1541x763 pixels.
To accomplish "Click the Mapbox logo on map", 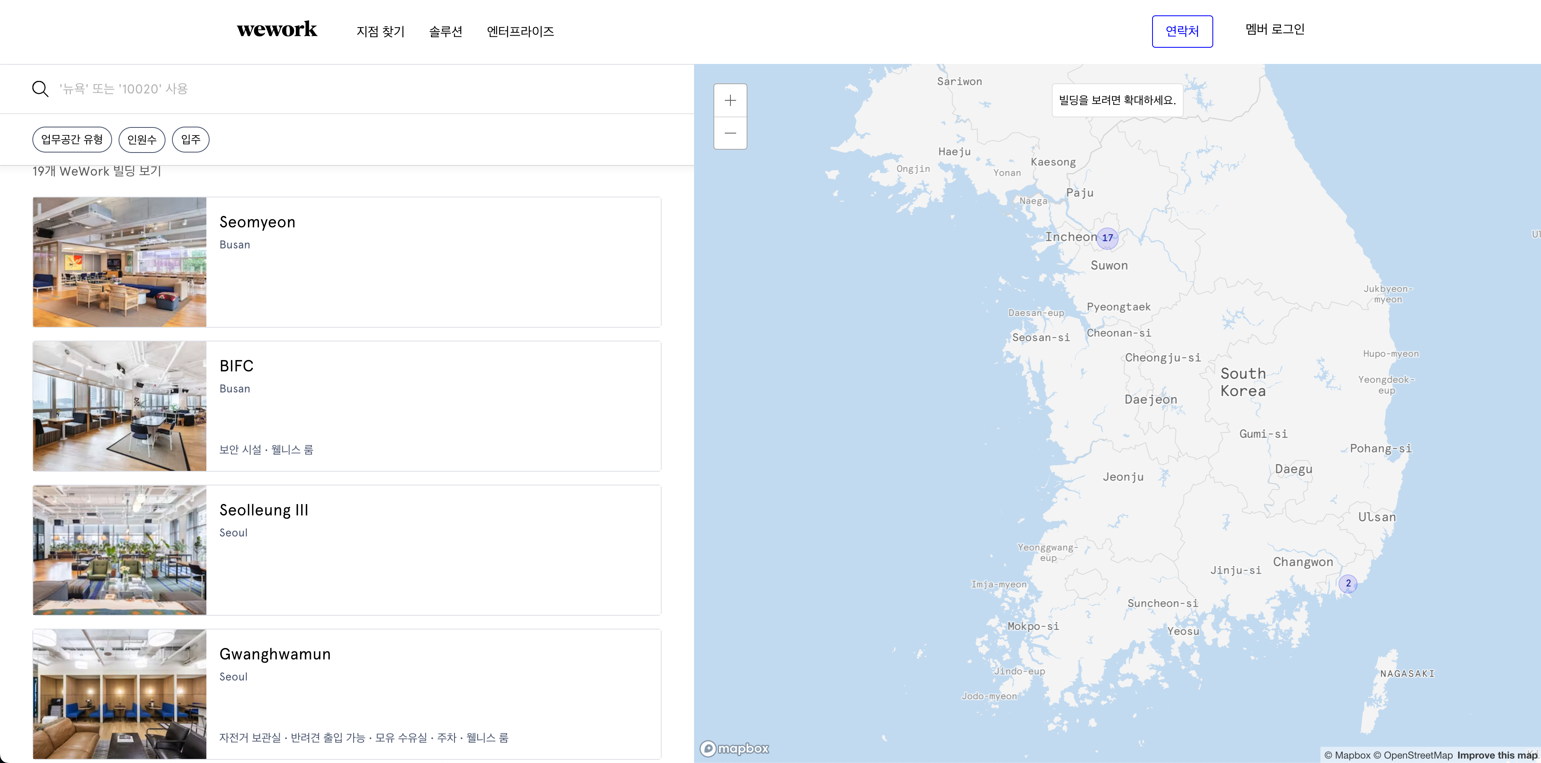I will (734, 748).
